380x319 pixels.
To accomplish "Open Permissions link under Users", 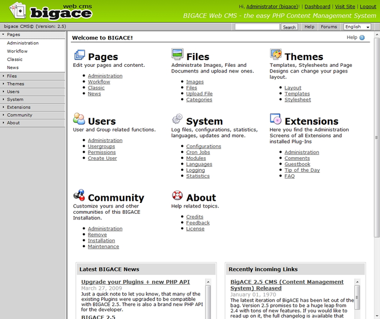I will 102,153.
